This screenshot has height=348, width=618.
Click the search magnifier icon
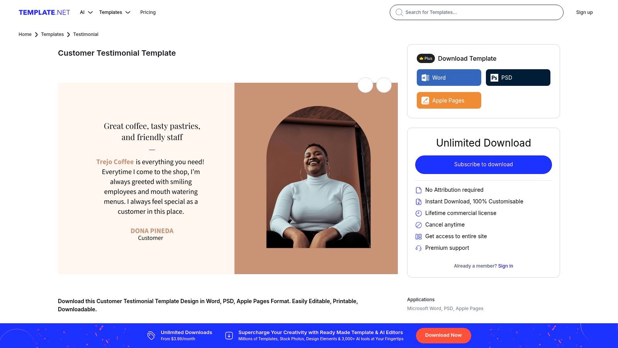click(399, 12)
